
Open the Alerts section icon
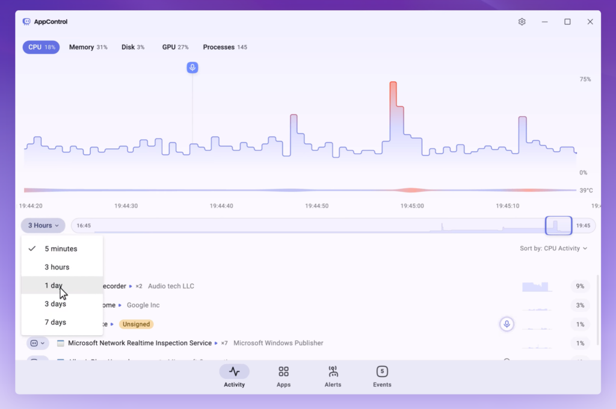tap(333, 372)
